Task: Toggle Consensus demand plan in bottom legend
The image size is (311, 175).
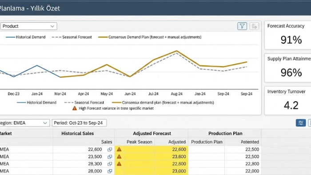Action: (163, 103)
